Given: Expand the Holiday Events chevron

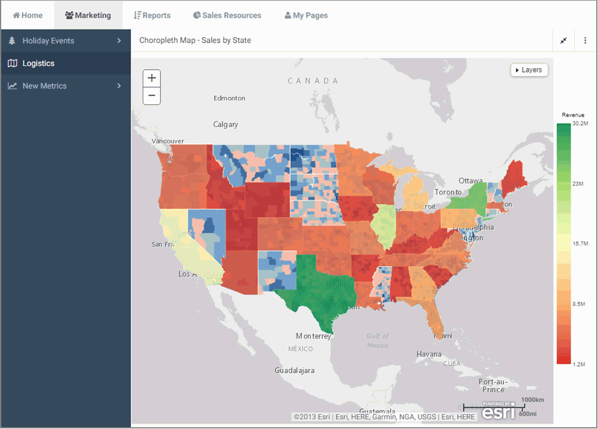Looking at the screenshot, I should click(119, 41).
